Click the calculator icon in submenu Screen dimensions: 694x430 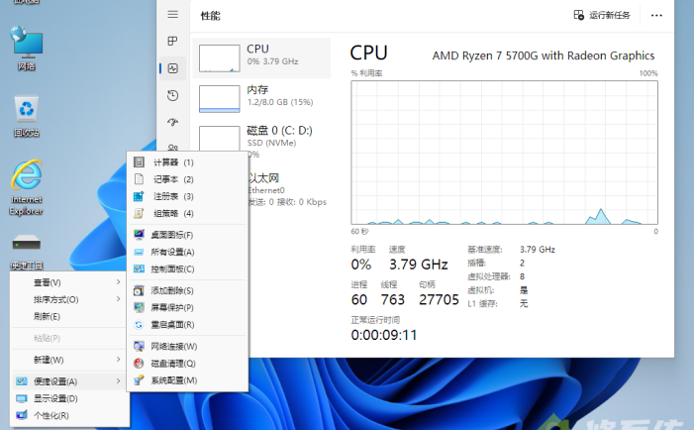[x=139, y=162]
